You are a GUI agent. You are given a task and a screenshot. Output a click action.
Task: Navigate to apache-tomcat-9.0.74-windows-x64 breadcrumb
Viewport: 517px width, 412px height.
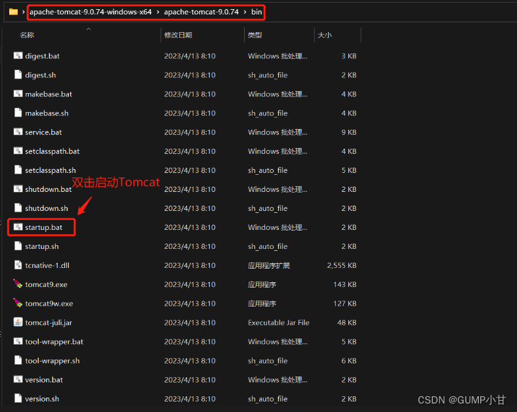(91, 12)
